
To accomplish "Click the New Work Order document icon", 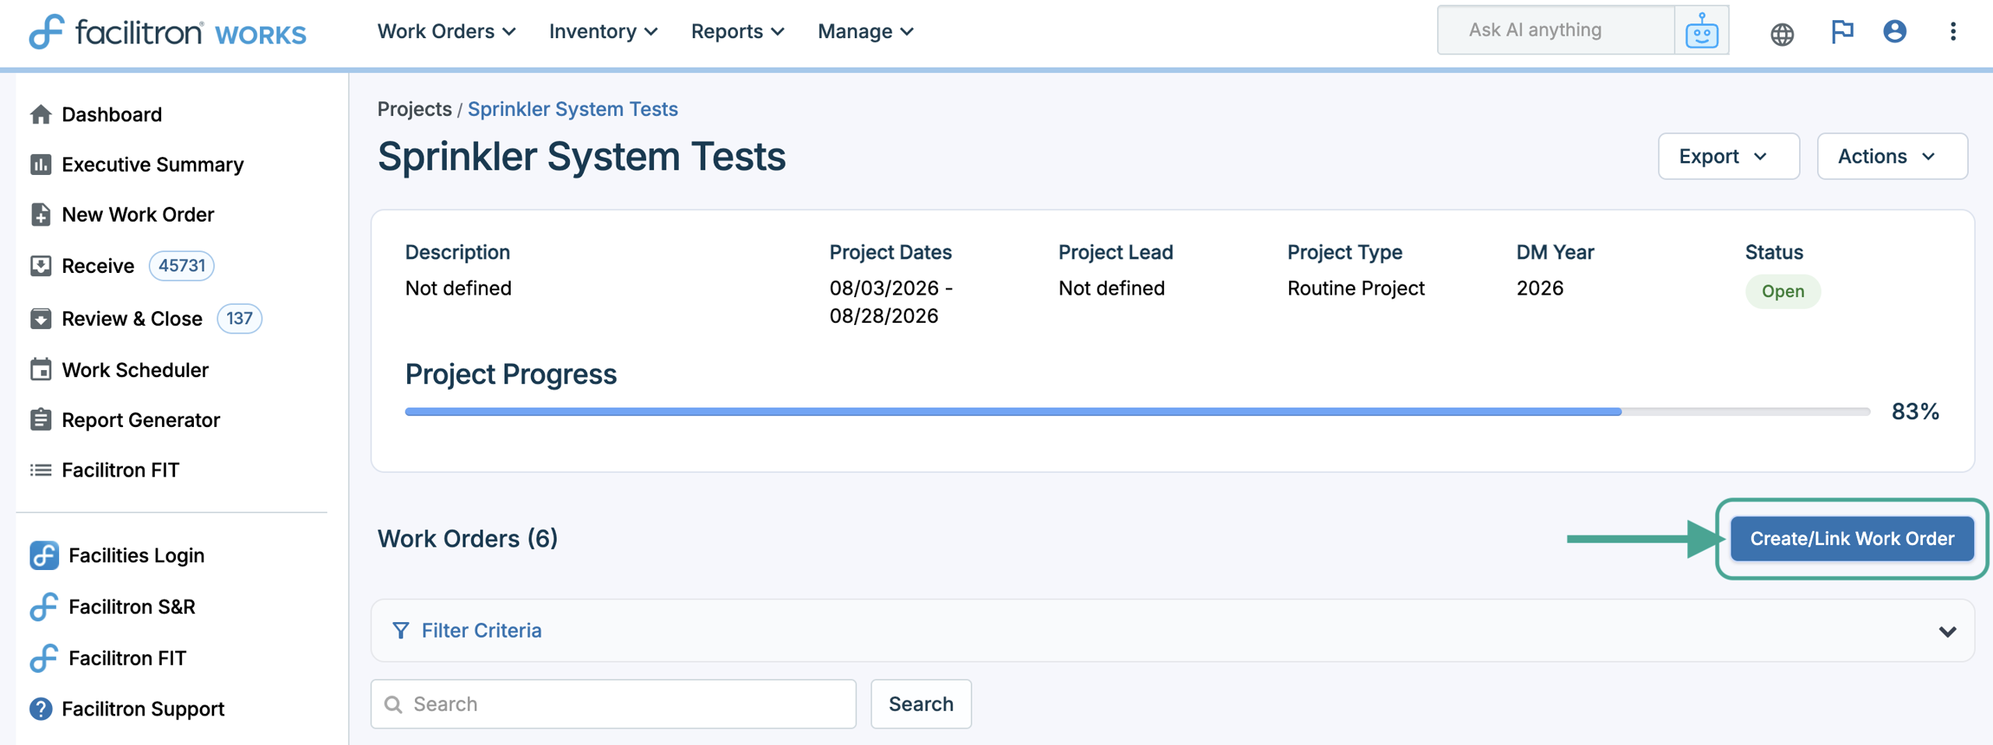I will tap(40, 214).
